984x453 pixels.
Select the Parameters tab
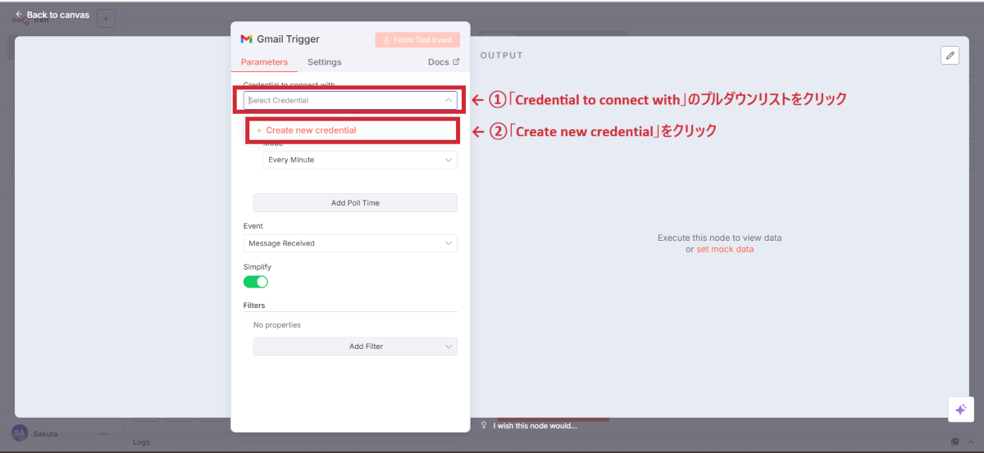coord(264,62)
